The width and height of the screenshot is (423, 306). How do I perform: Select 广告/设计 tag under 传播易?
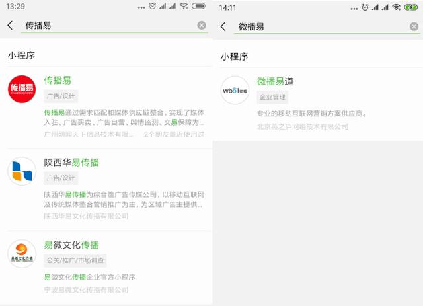[61, 96]
